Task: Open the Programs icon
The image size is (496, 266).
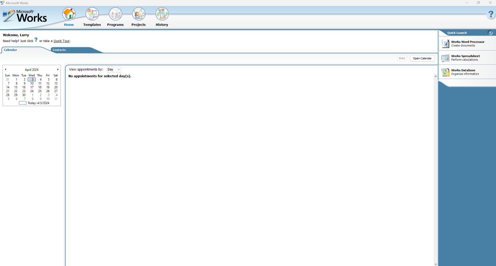Action: pos(115,14)
